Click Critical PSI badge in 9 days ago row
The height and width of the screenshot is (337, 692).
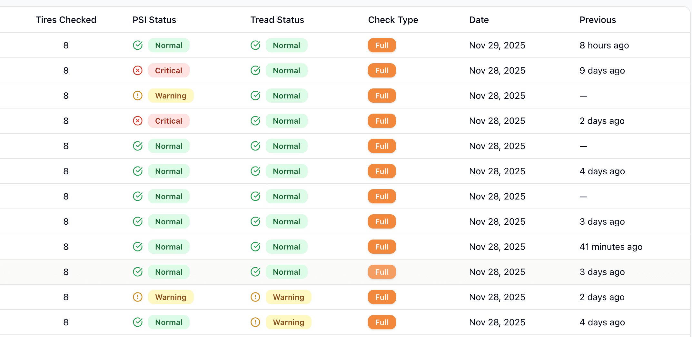click(169, 70)
